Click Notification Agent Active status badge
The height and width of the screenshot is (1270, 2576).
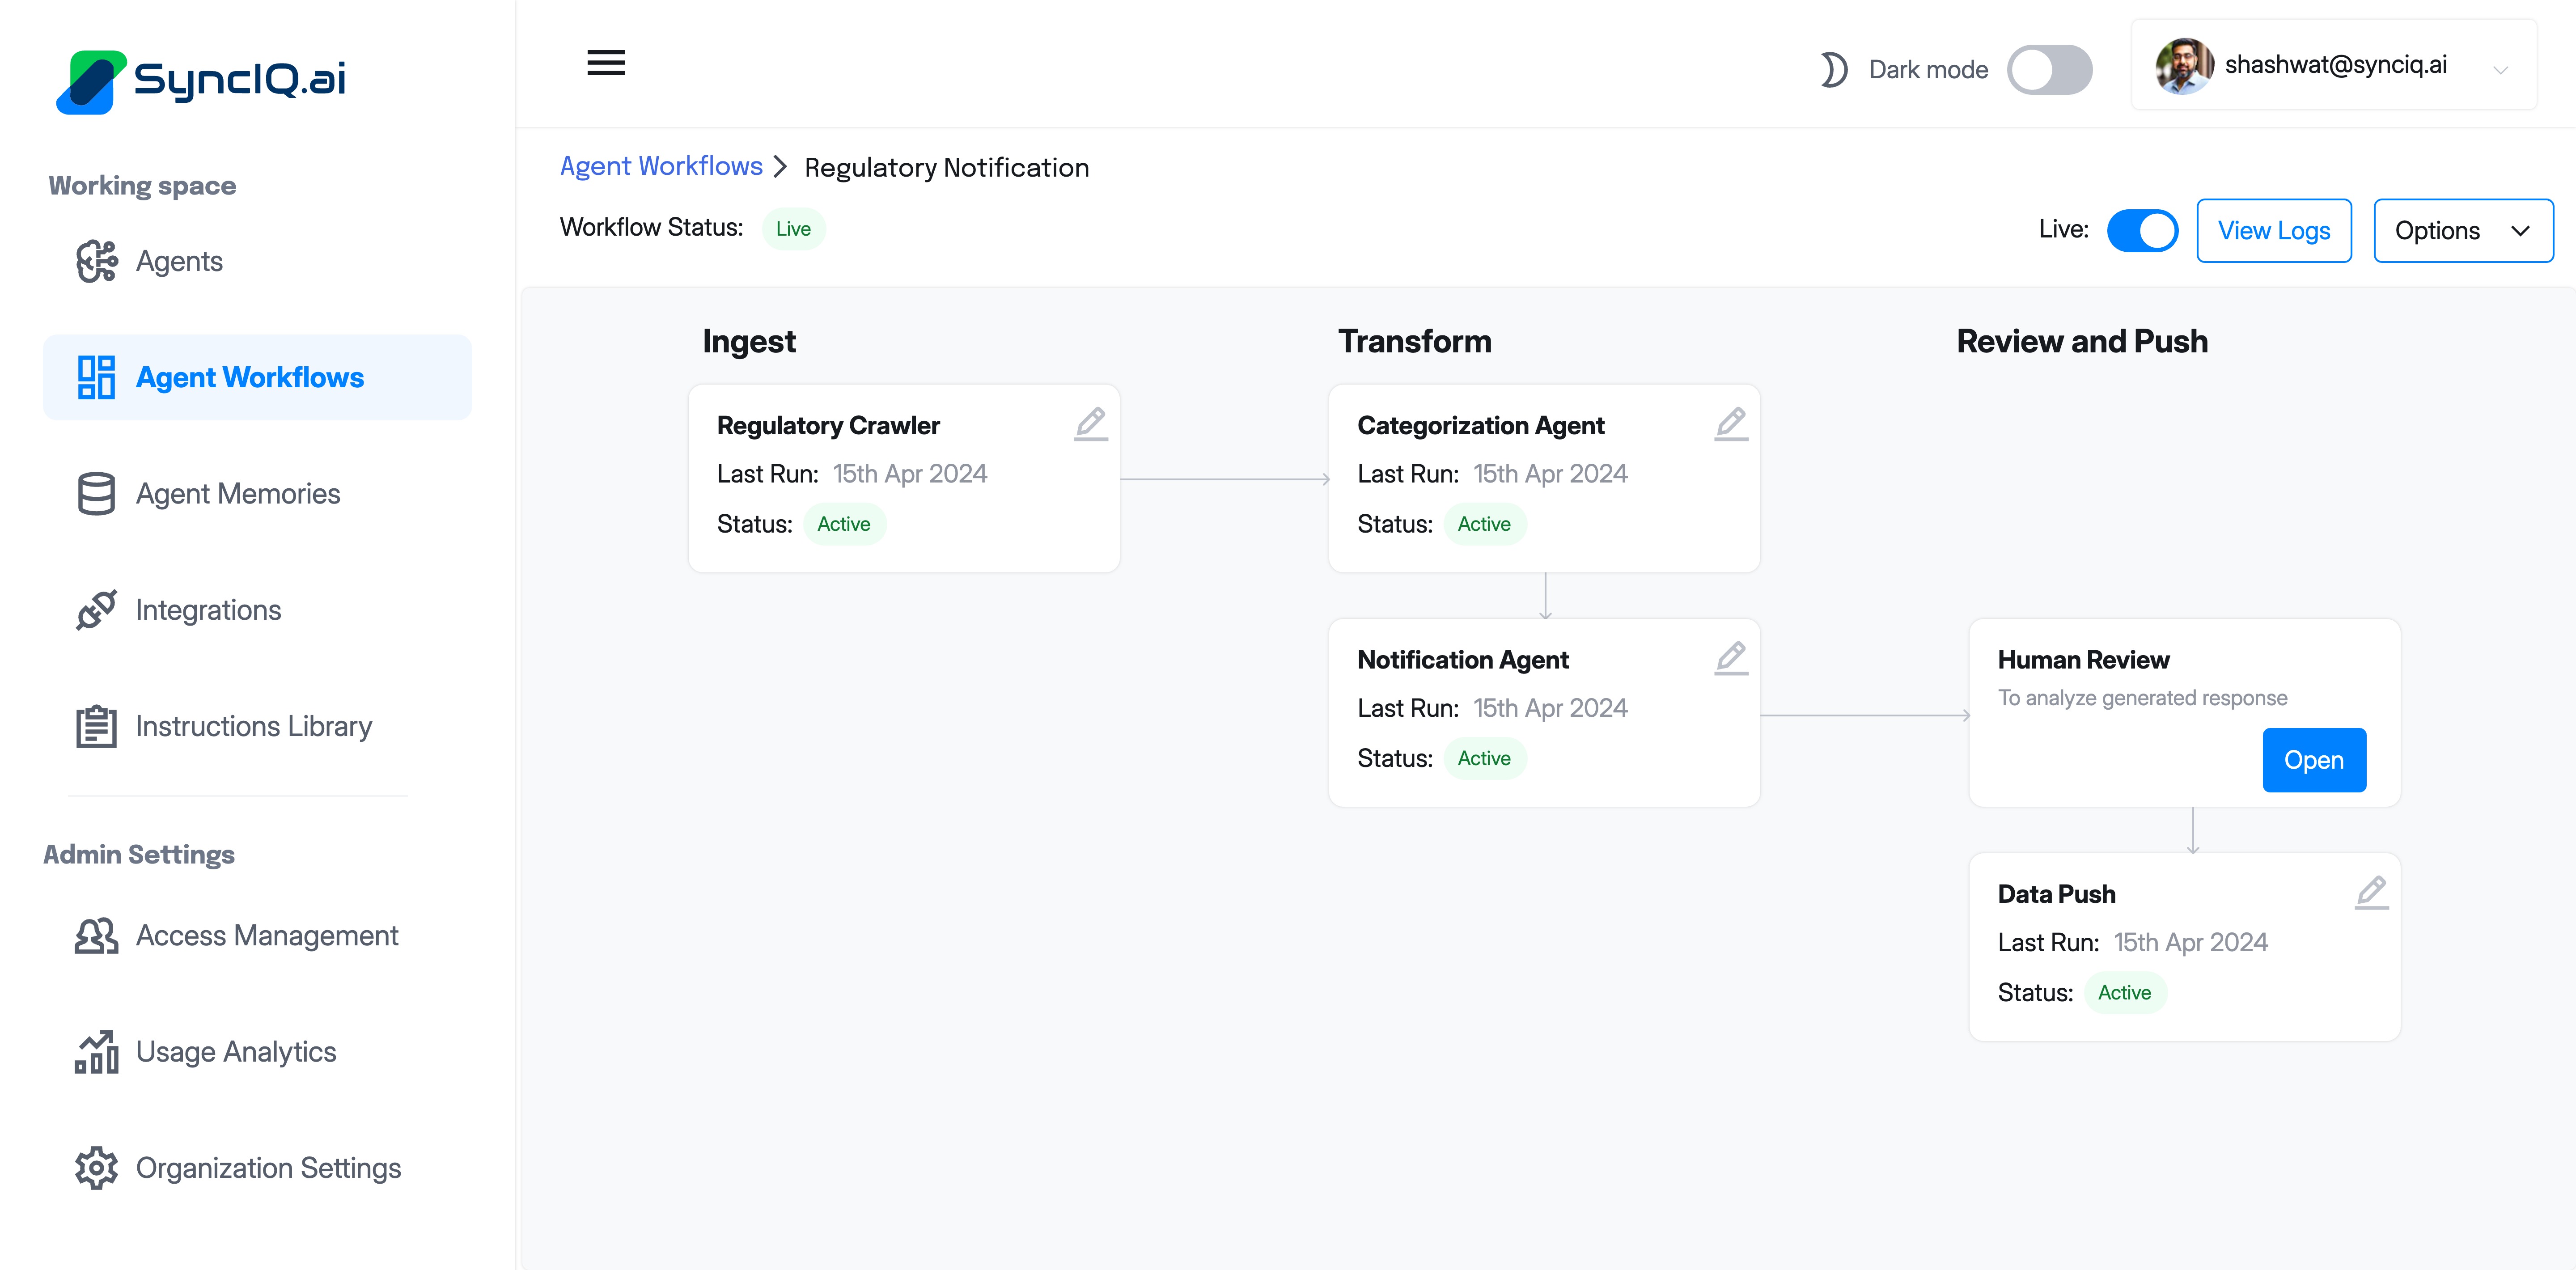(1484, 758)
